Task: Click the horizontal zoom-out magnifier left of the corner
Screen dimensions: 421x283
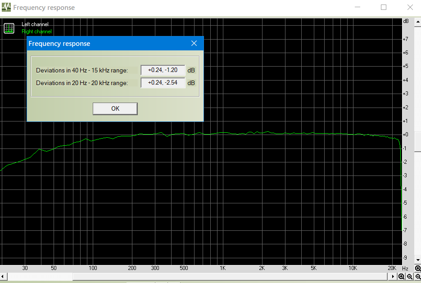Action: 410,276
